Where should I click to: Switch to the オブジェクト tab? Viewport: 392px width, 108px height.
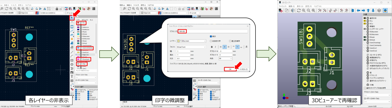[x=85, y=20]
